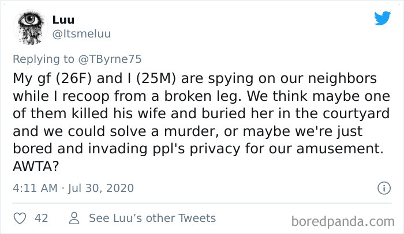Click the display name Luu

pos(63,20)
